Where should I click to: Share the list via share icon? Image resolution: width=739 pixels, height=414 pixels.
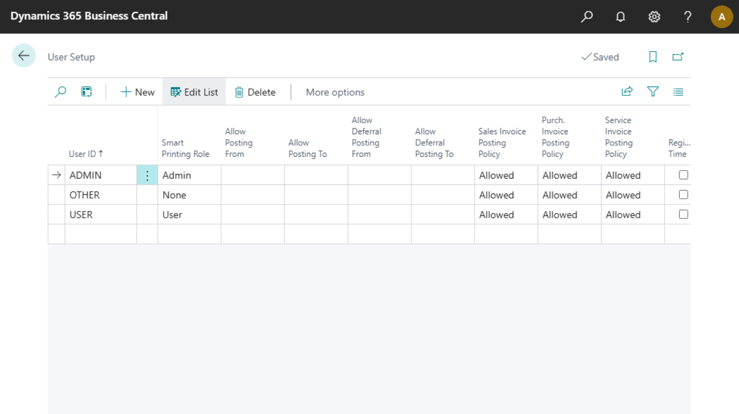[627, 91]
